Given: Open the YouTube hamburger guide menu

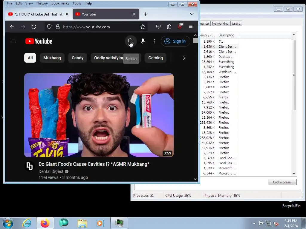Looking at the screenshot, I should tap(13, 41).
